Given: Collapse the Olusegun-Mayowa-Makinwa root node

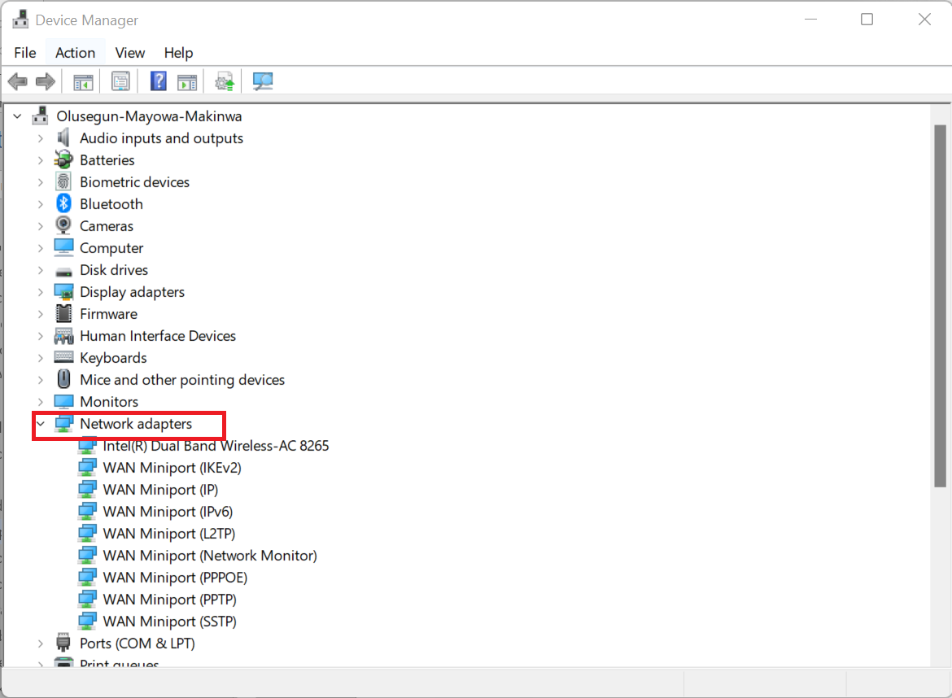Looking at the screenshot, I should coord(17,116).
